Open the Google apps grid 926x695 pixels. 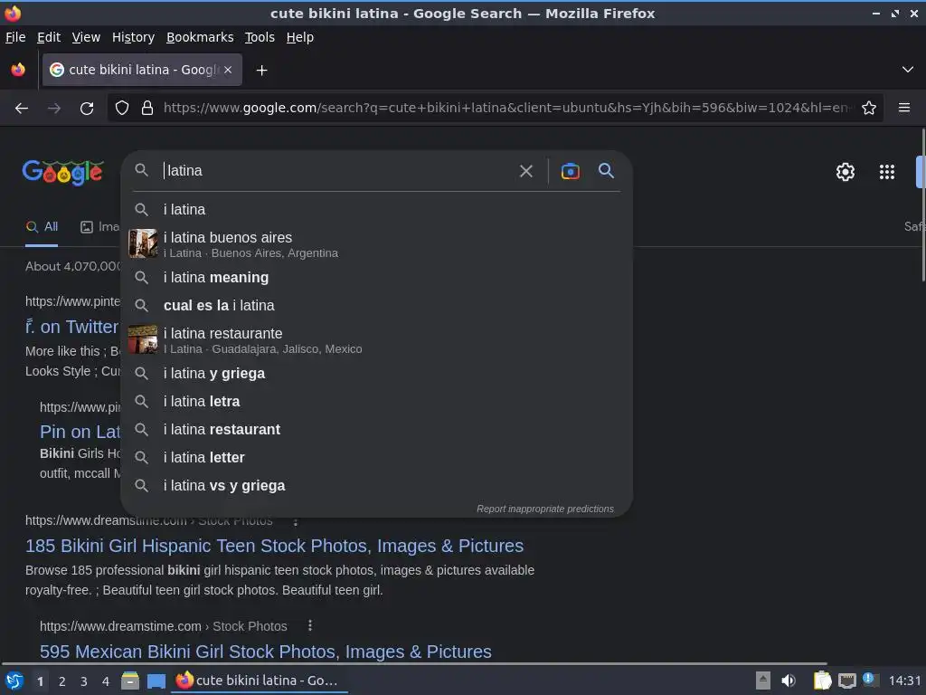(886, 172)
